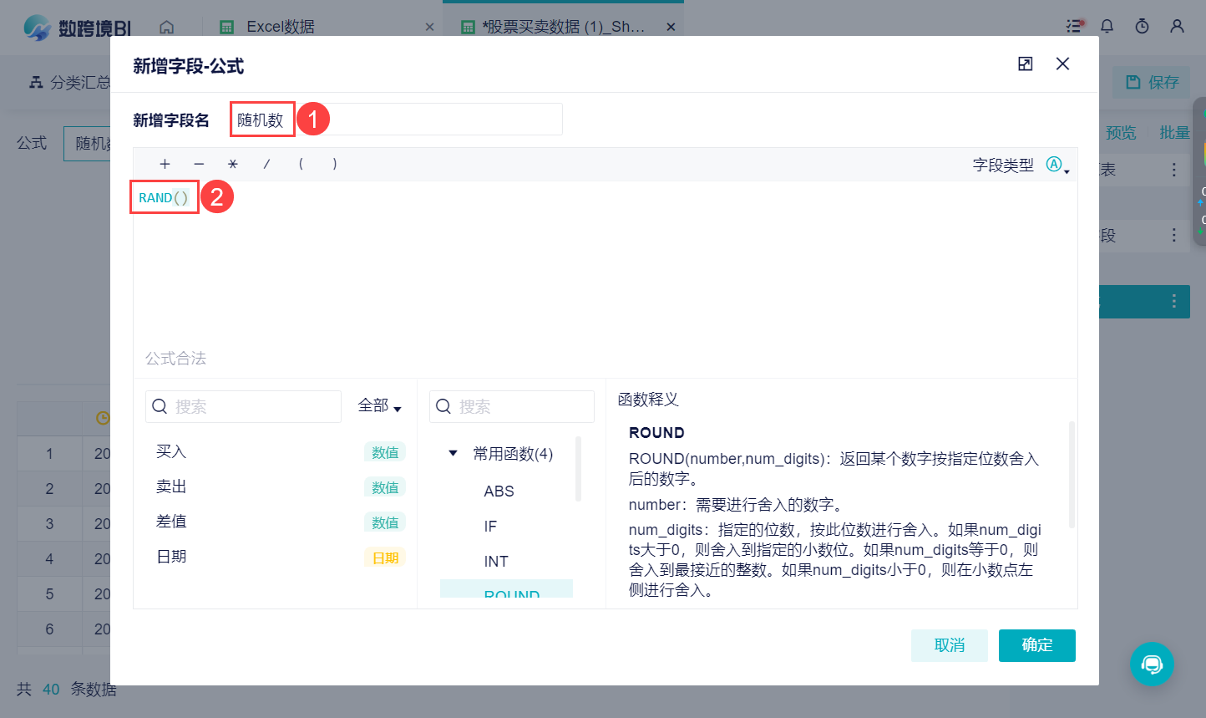Open the user account icon
Image resolution: width=1206 pixels, height=718 pixels.
(1177, 26)
